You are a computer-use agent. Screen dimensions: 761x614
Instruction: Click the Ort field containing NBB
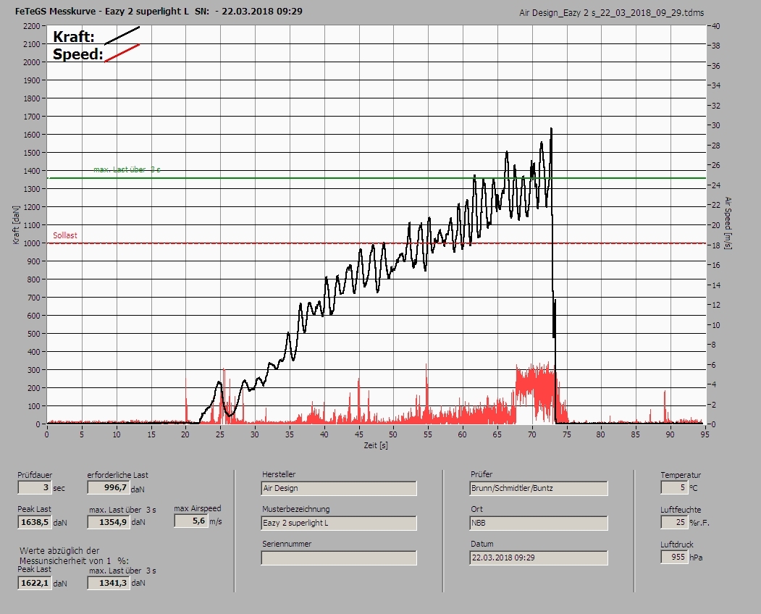(539, 523)
